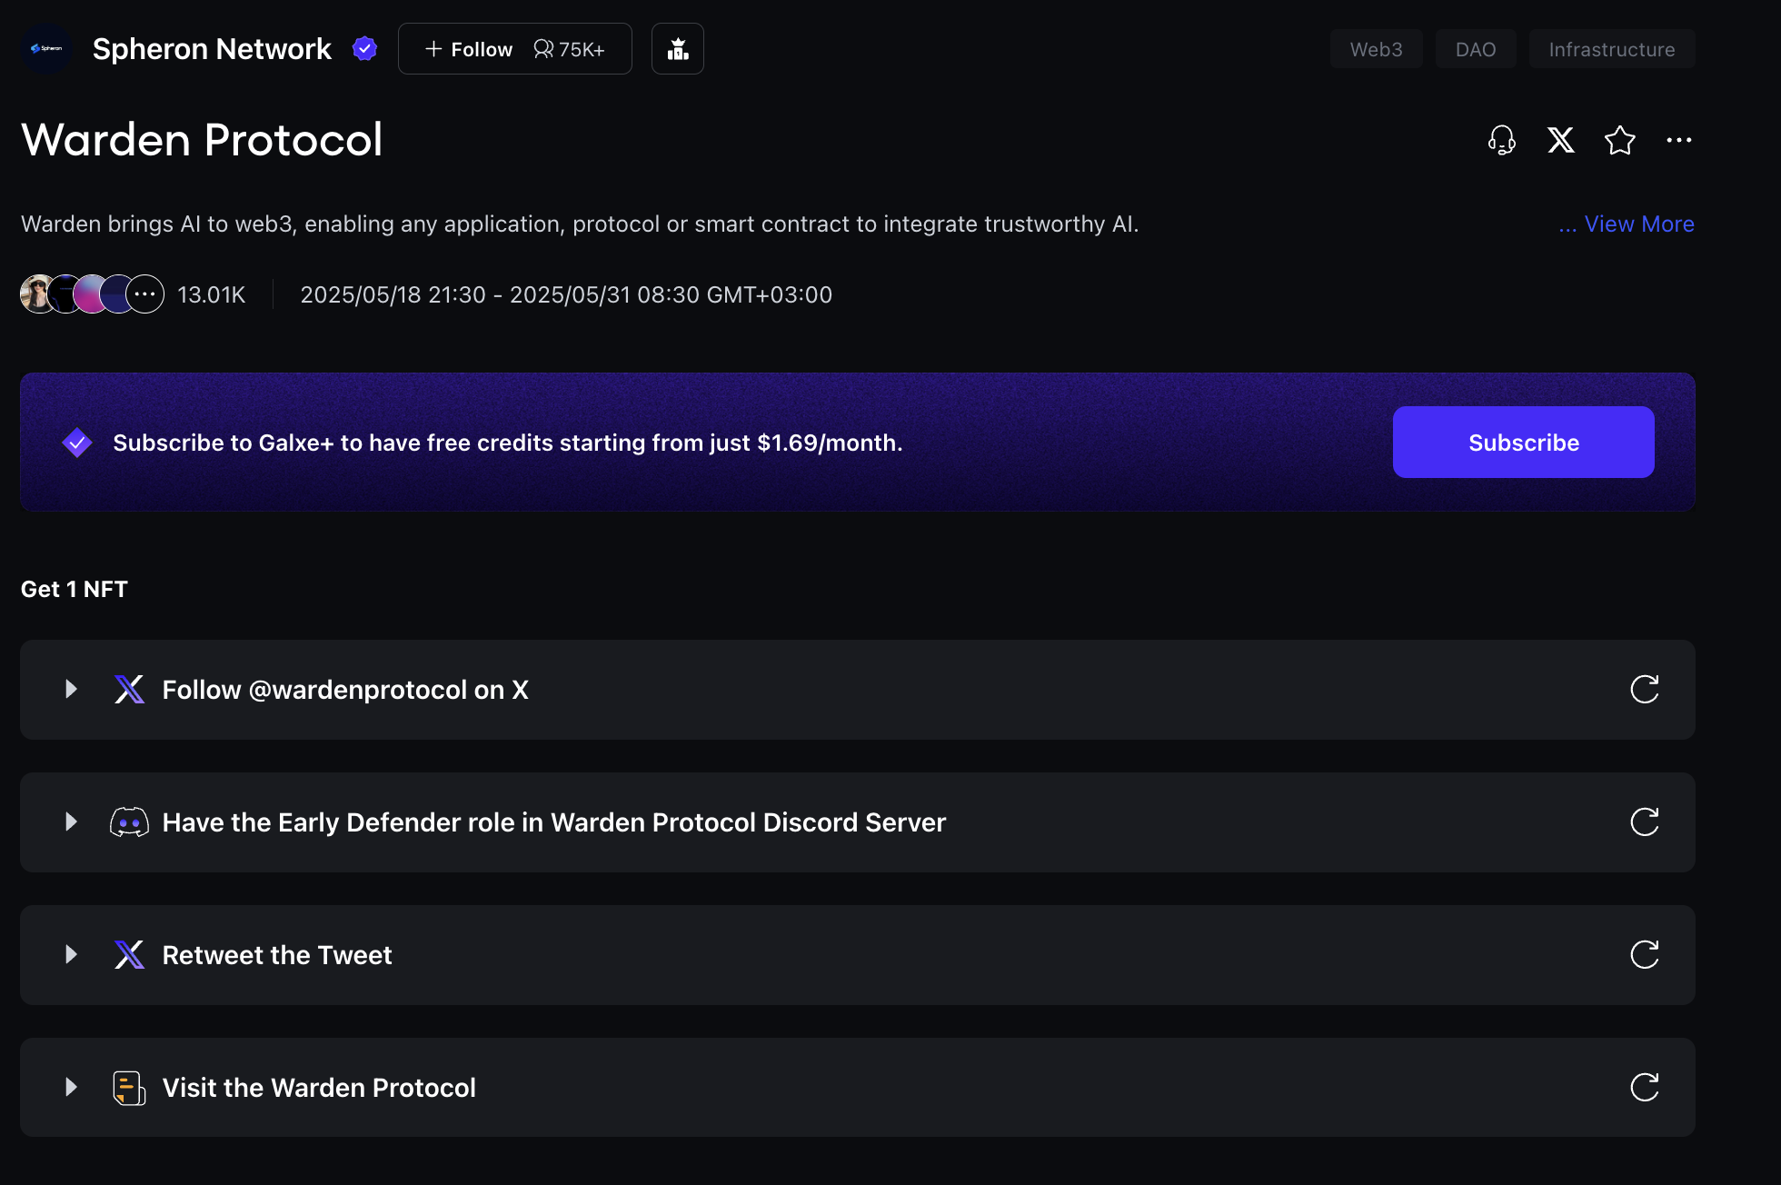Select the Infrastructure tag
This screenshot has width=1781, height=1185.
pos(1612,49)
